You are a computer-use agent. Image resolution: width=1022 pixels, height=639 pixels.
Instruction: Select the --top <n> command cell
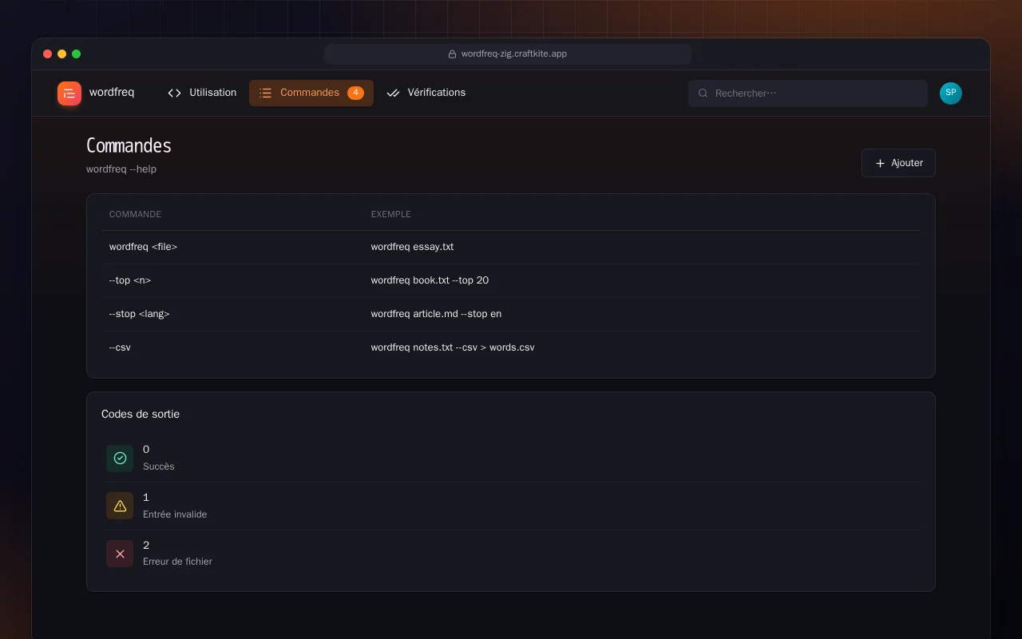[x=130, y=280]
